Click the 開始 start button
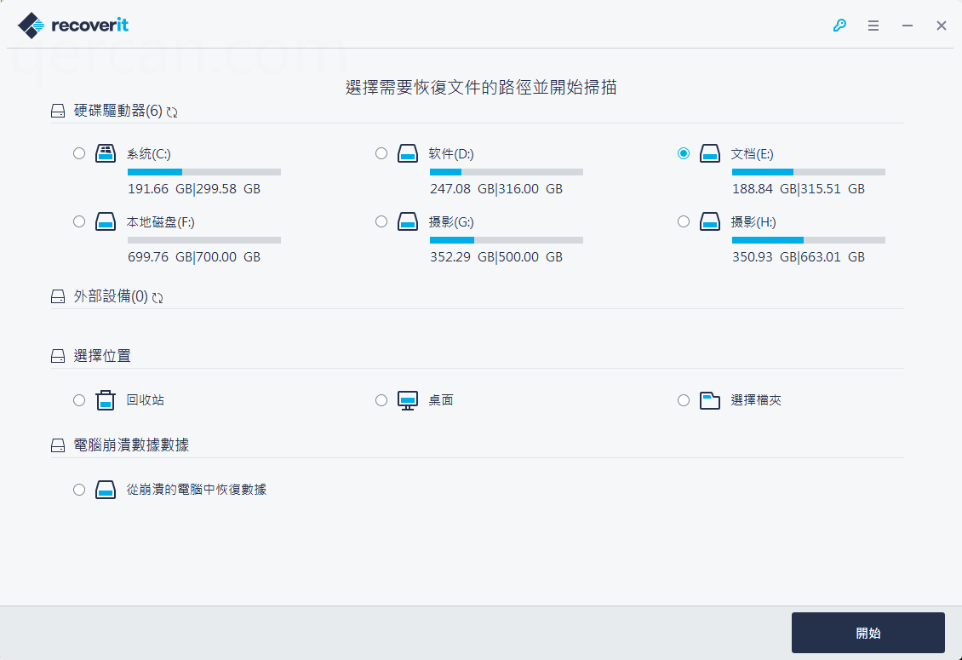 868,633
